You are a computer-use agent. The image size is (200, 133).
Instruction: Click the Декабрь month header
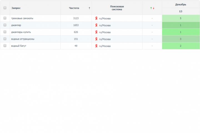[181, 4]
